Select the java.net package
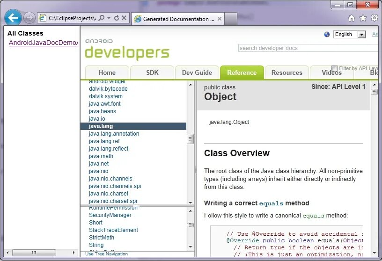 coord(99,164)
